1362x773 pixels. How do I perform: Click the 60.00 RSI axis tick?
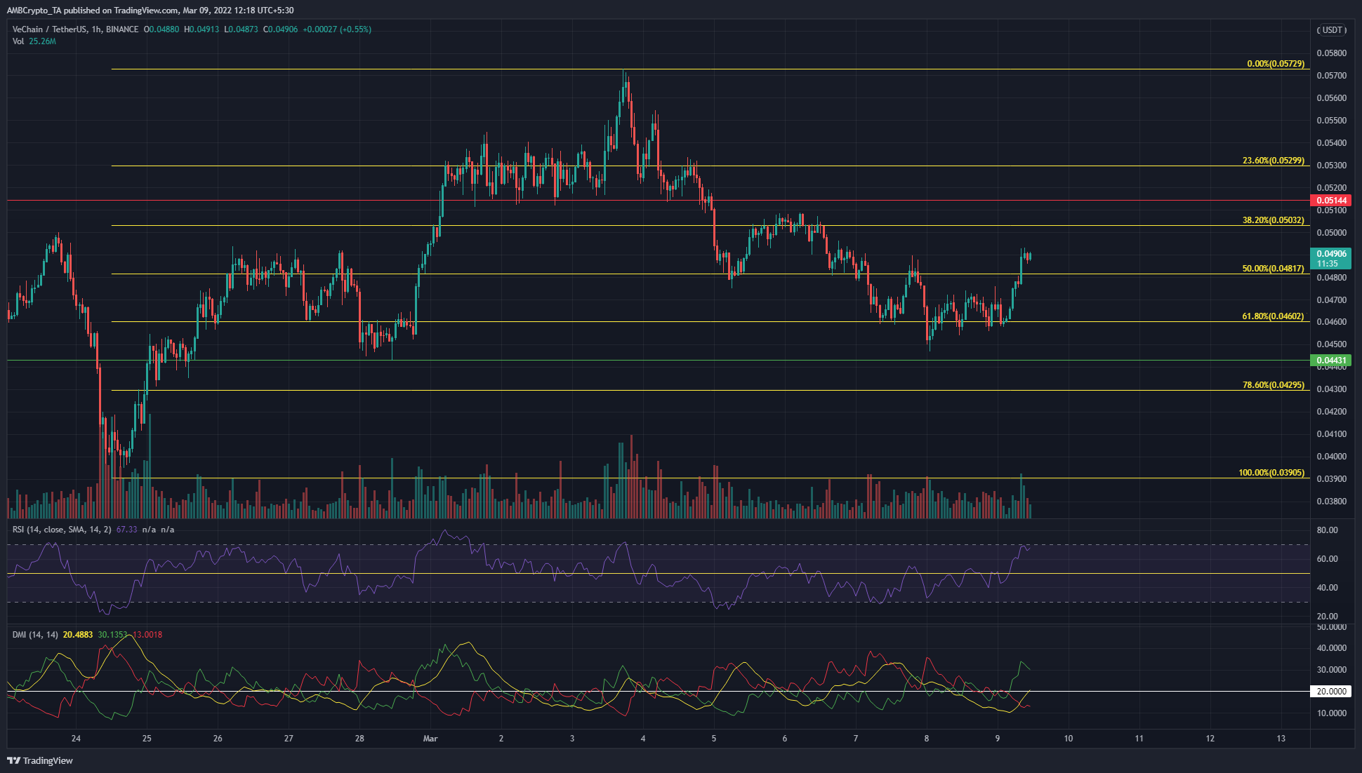coord(1327,559)
